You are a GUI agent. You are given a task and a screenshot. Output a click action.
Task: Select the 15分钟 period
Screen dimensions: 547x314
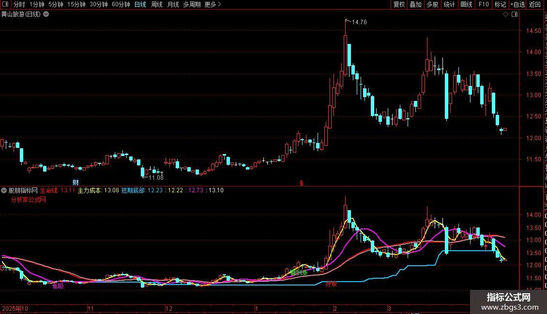(x=76, y=4)
